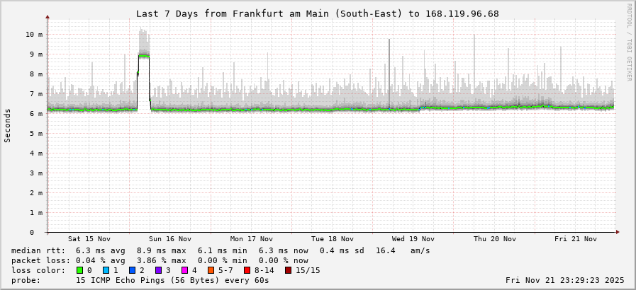Click the green loss color 0 swatch

tap(80, 270)
